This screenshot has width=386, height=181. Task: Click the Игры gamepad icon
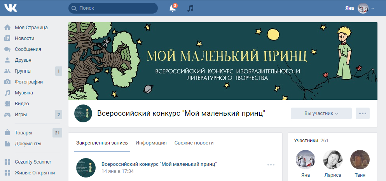point(7,115)
